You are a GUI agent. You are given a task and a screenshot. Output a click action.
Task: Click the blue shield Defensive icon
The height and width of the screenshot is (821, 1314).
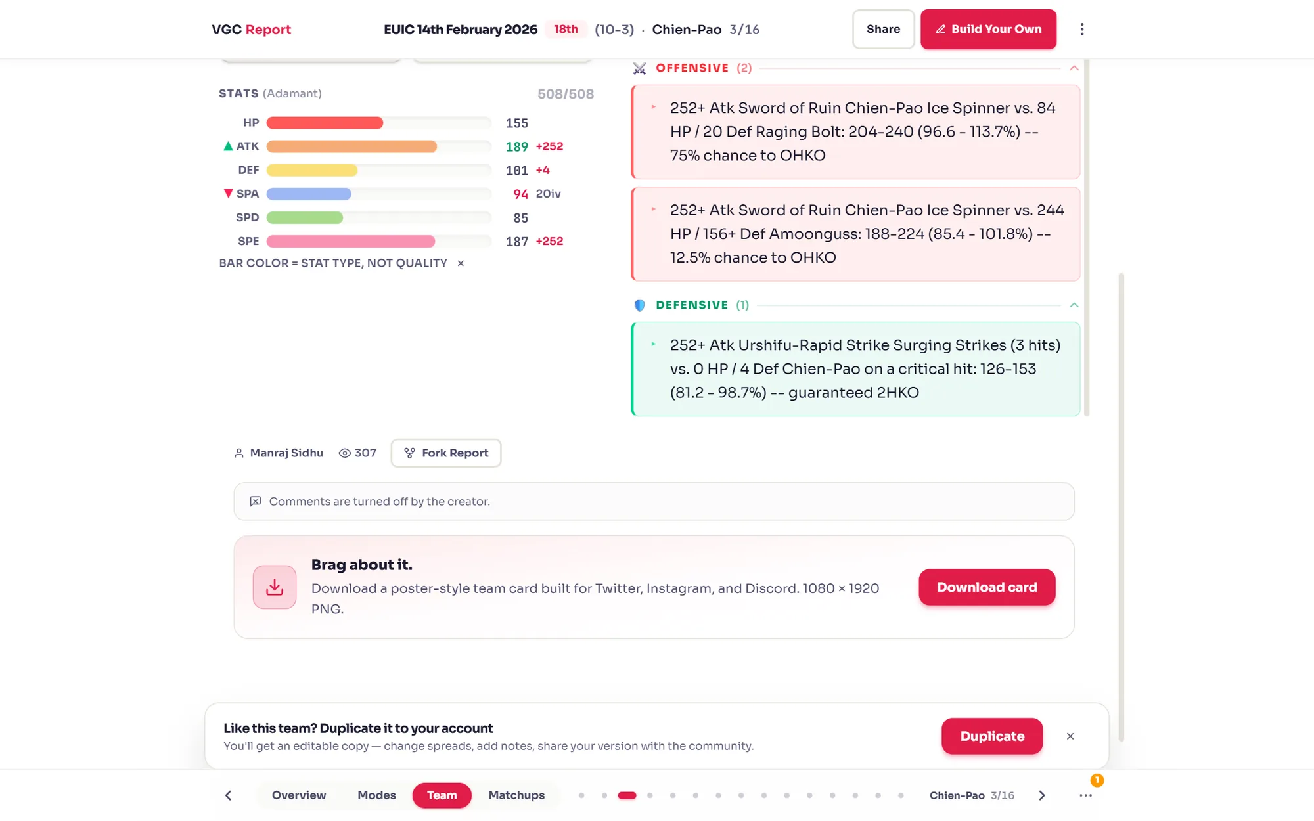639,305
